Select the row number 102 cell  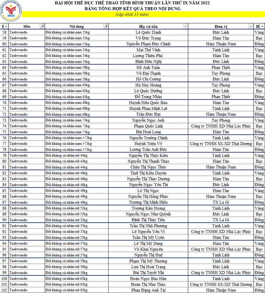tap(4, 290)
